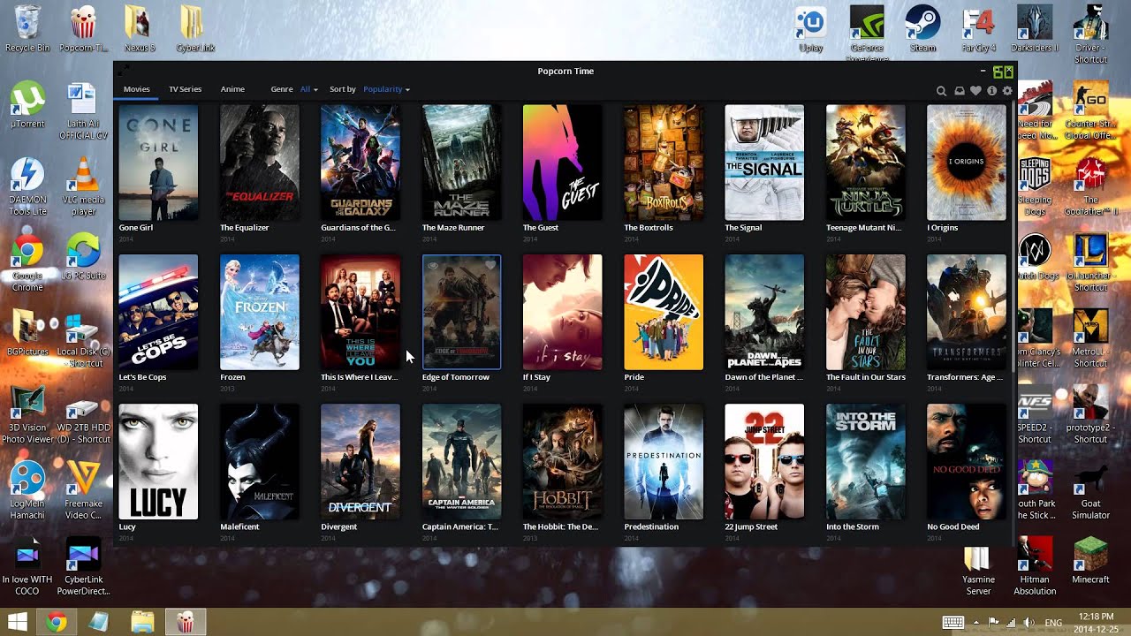Switch to the Movies tab
Viewport: 1131px width, 636px height.
click(136, 89)
